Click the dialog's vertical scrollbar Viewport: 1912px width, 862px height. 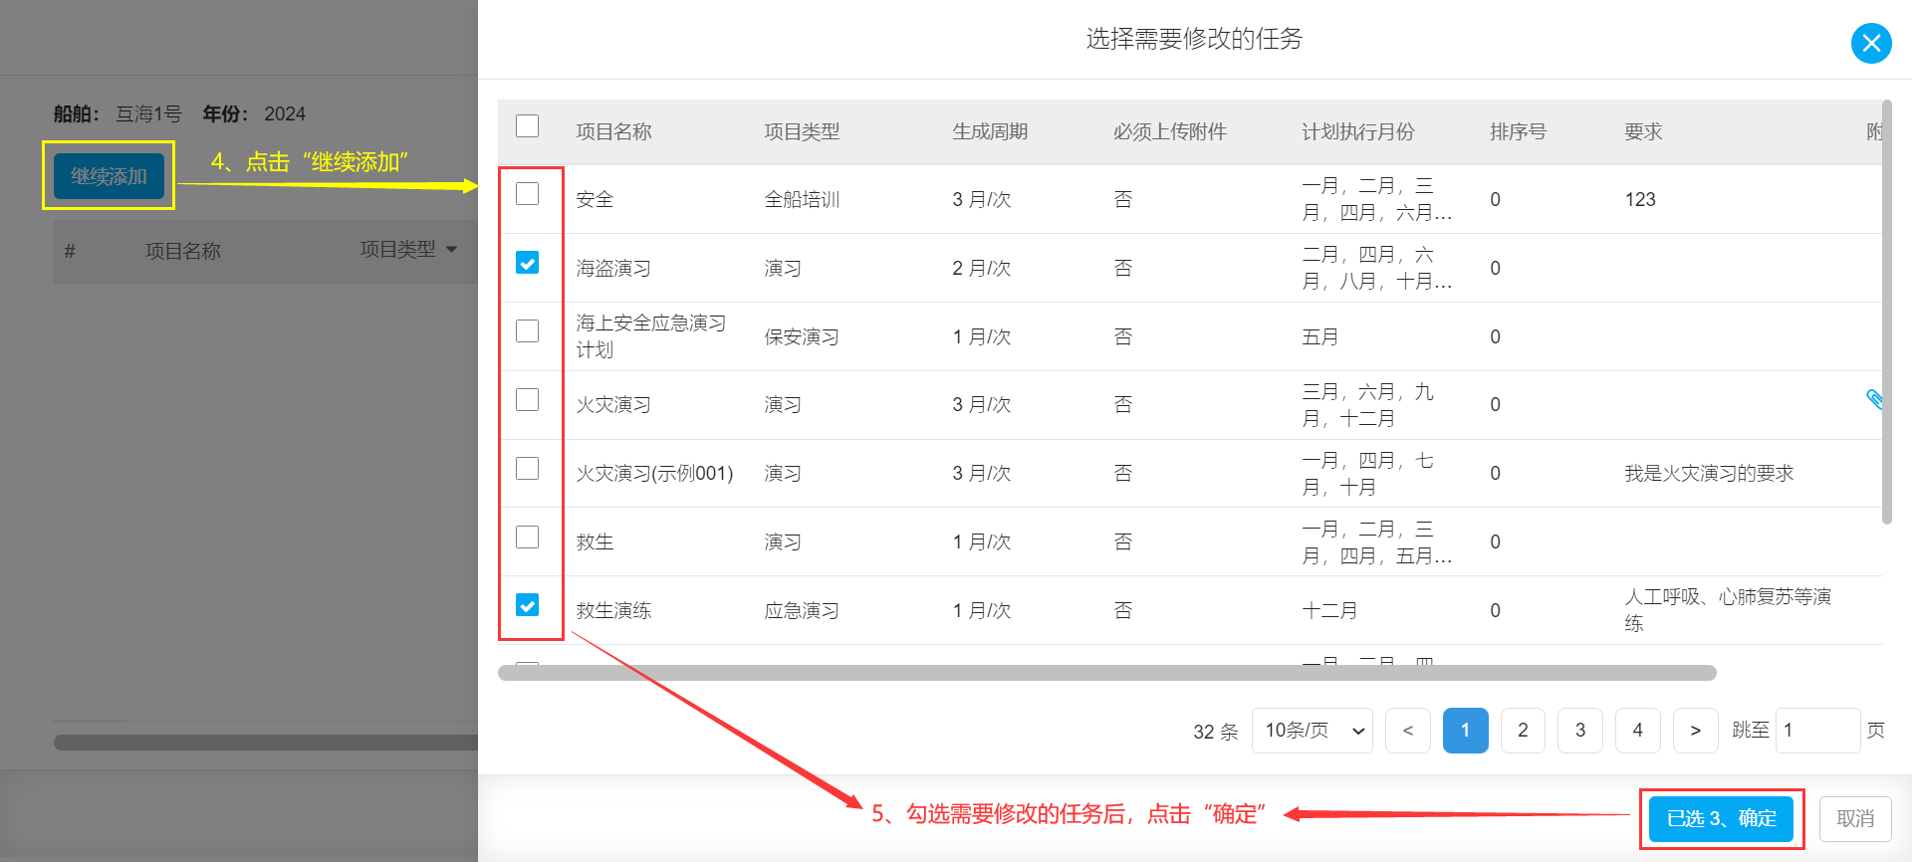click(1886, 312)
